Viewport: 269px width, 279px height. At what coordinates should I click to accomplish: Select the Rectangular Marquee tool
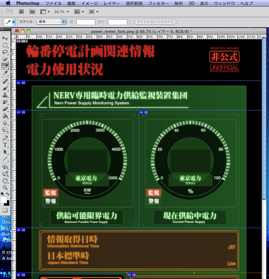pos(5,45)
